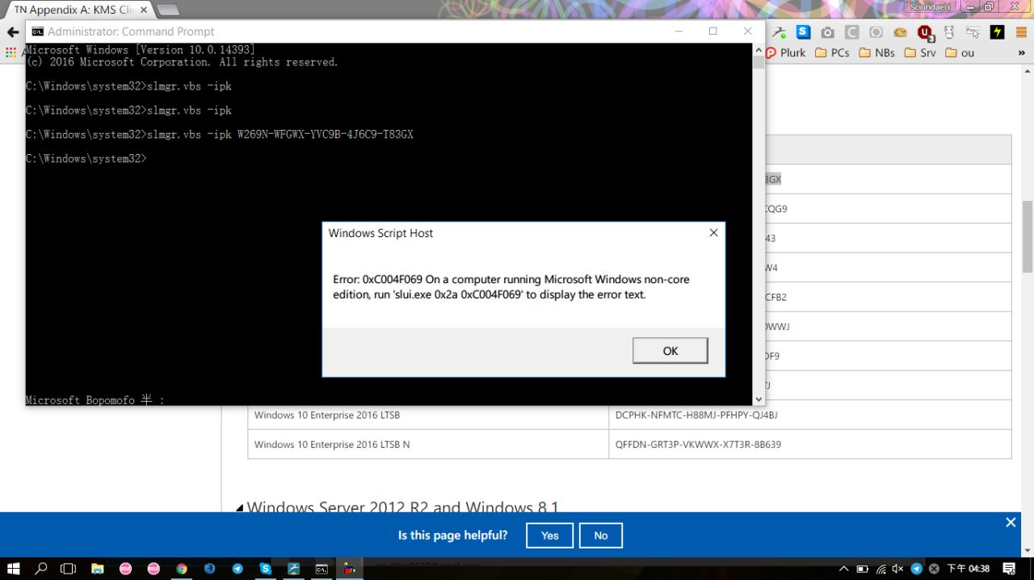Image resolution: width=1034 pixels, height=580 pixels.
Task: Click the slmgr.vbs -ipk W269N command line
Action: 220,135
